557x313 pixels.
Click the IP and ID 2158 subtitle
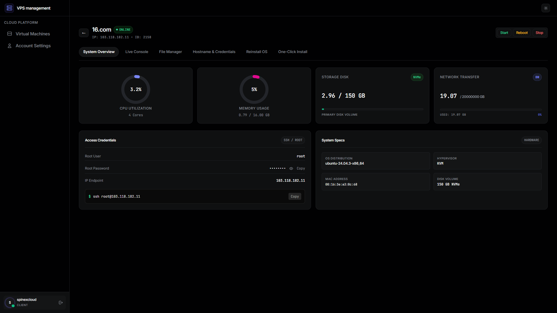pyautogui.click(x=122, y=37)
